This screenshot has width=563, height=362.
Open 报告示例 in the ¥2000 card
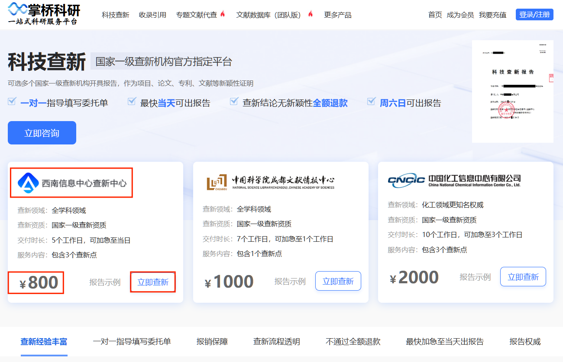pos(475,277)
